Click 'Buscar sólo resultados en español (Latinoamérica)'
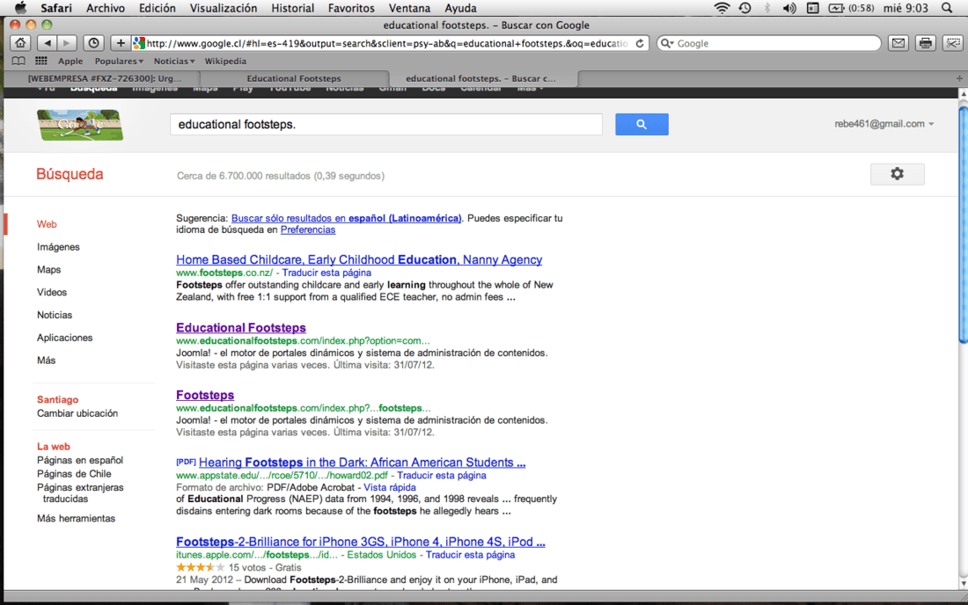968x605 pixels. 347,218
